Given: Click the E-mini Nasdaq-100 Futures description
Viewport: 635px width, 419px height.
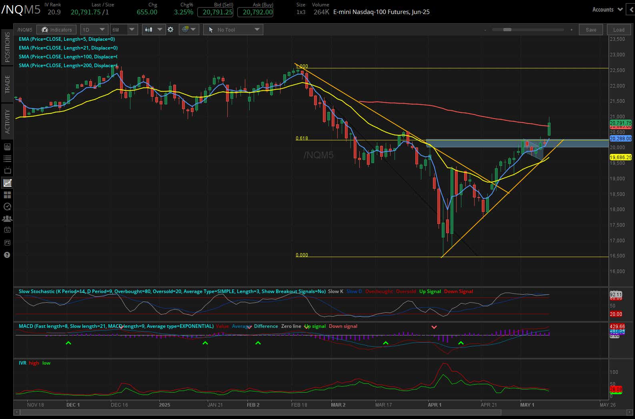Looking at the screenshot, I should pyautogui.click(x=381, y=12).
